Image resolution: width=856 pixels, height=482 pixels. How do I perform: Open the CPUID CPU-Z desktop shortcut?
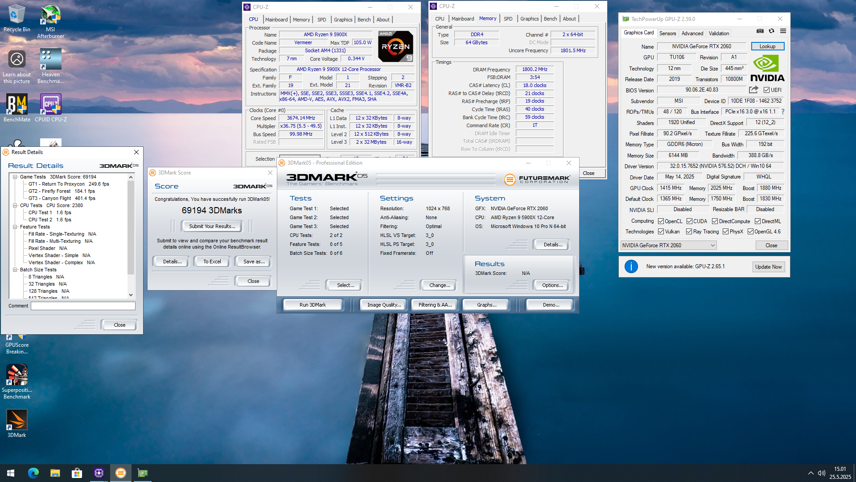50,108
